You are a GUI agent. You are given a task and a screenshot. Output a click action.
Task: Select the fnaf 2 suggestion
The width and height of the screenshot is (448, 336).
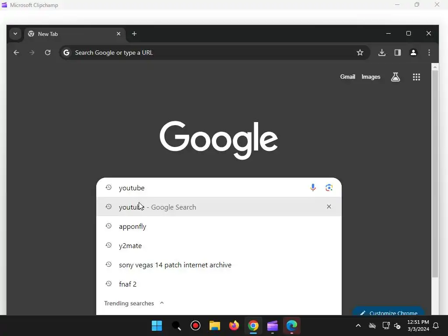coord(219,284)
